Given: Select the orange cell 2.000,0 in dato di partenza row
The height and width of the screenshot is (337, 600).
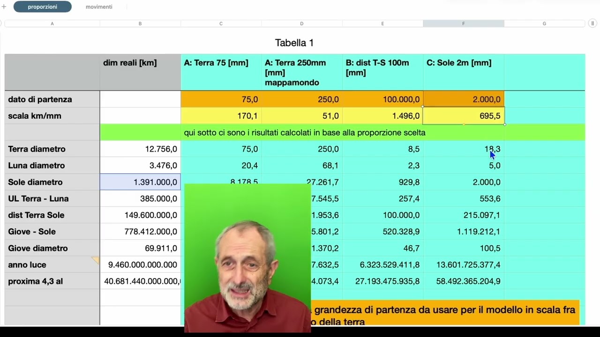Looking at the screenshot, I should pos(464,99).
